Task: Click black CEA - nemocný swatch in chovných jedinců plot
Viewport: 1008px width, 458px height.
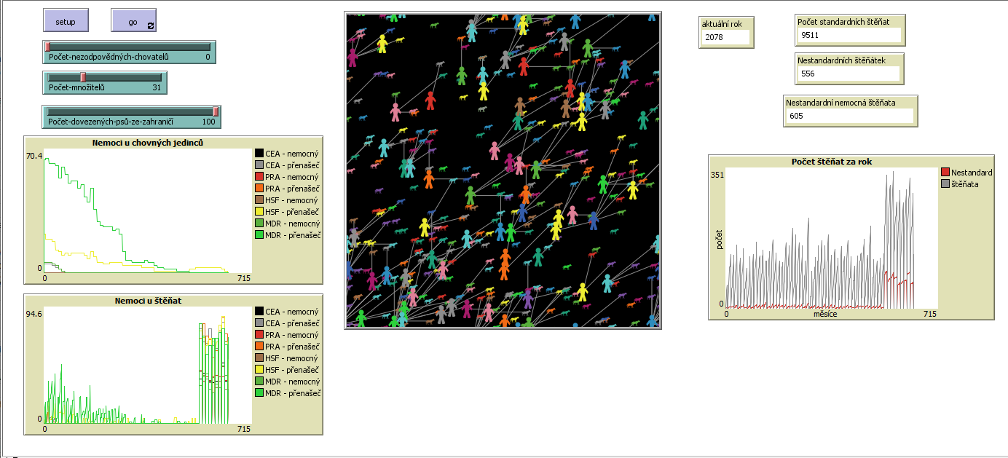Action: (259, 154)
